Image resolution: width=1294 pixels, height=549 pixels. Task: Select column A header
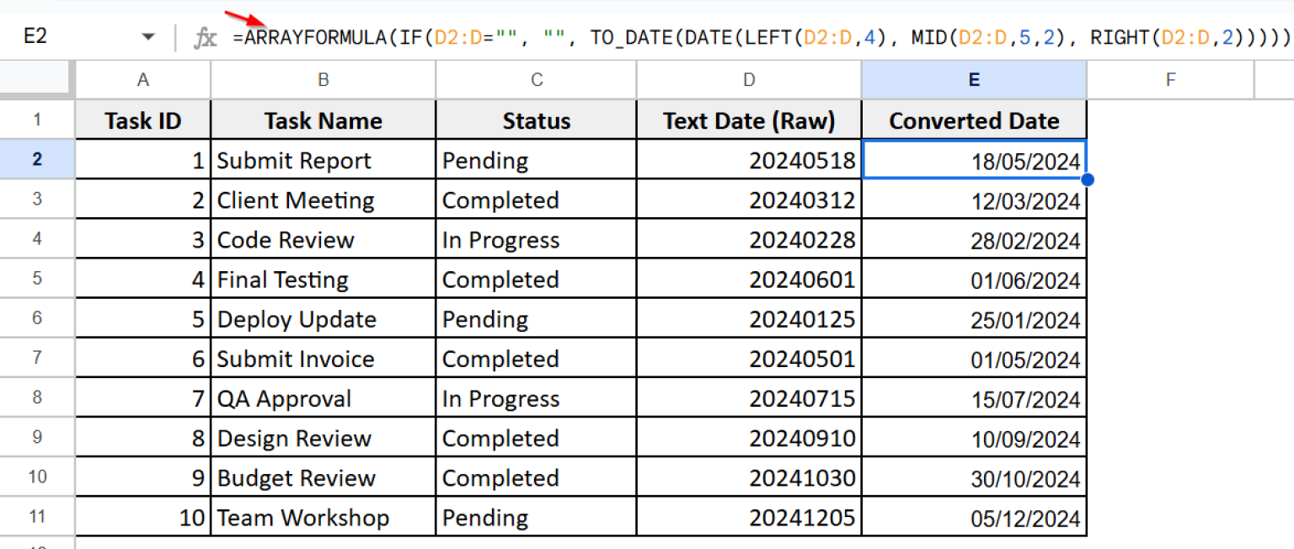click(142, 78)
